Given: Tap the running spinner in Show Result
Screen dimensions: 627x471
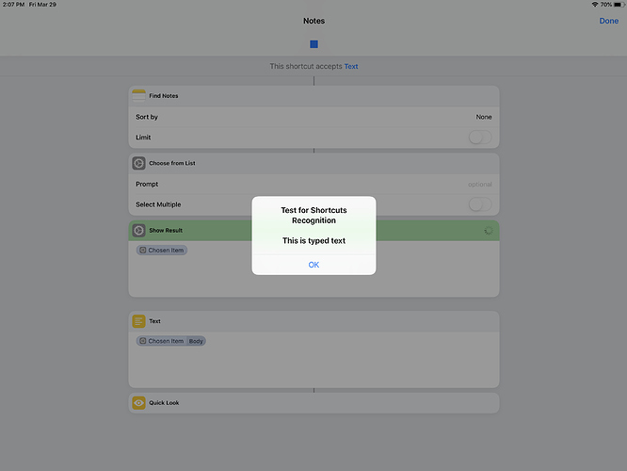Looking at the screenshot, I should point(489,231).
